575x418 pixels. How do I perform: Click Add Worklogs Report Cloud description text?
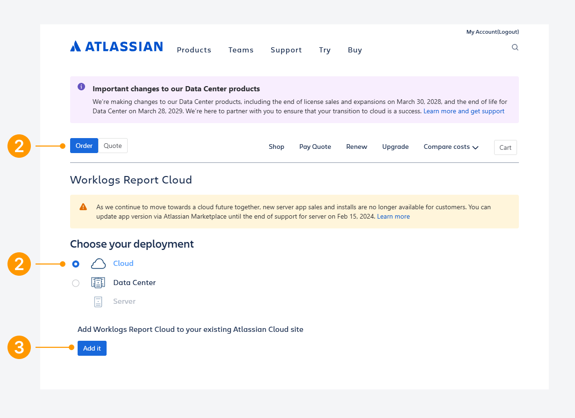[190, 330]
